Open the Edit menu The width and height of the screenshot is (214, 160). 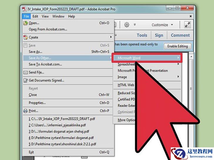pyautogui.click(x=35, y=16)
